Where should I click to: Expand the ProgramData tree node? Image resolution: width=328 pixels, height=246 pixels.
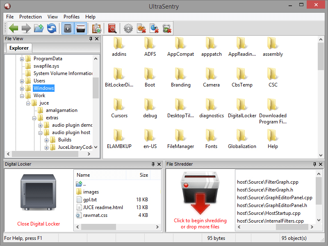22,59
